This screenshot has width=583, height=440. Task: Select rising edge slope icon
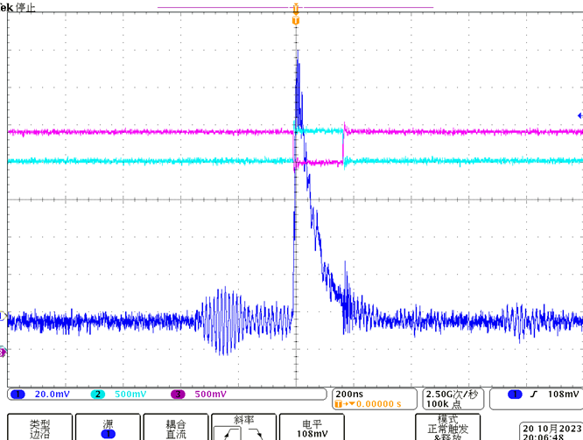click(x=228, y=433)
